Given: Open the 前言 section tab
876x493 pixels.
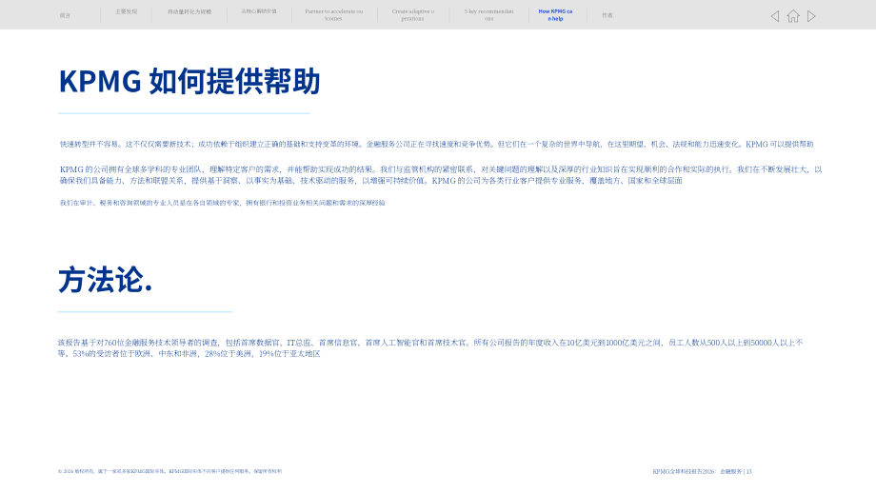Looking at the screenshot, I should (x=66, y=15).
